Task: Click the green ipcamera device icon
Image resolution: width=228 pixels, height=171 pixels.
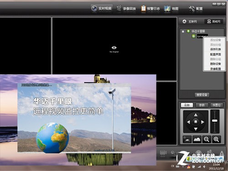Action: click(x=193, y=36)
